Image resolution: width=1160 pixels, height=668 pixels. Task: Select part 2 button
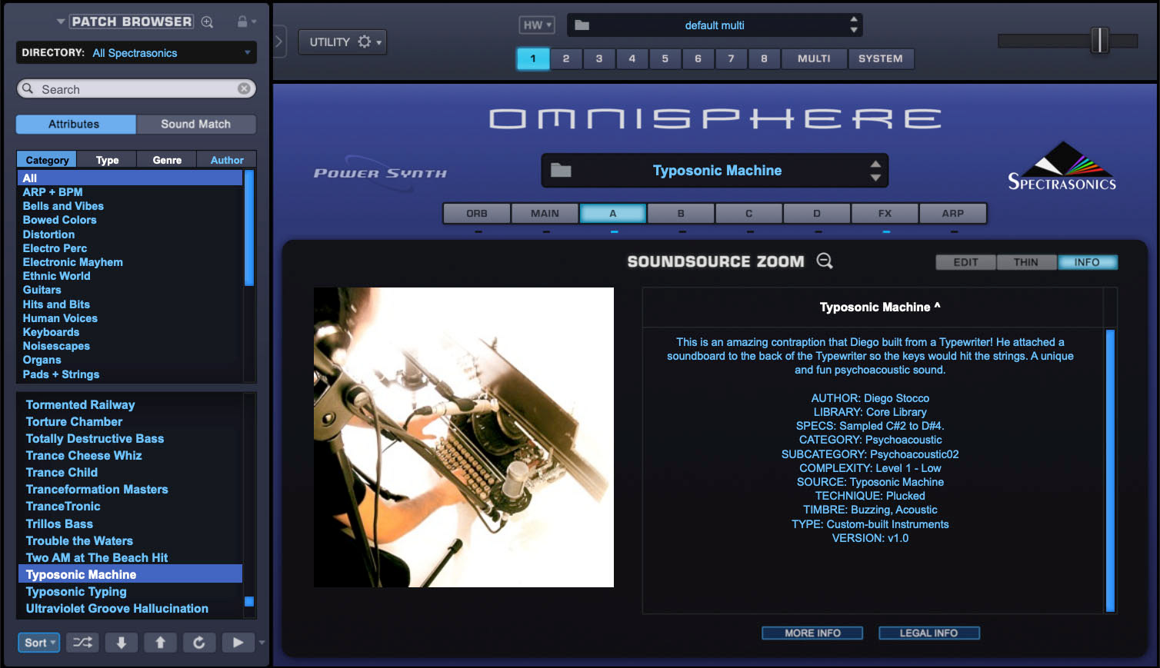[566, 58]
